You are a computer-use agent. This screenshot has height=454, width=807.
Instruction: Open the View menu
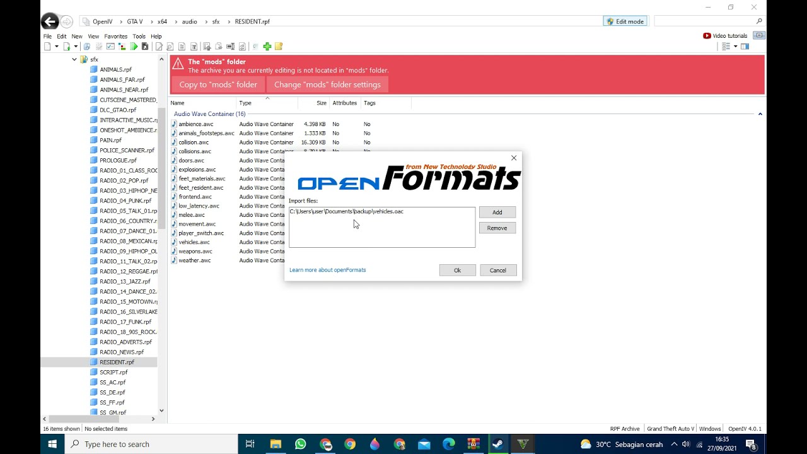coord(93,36)
